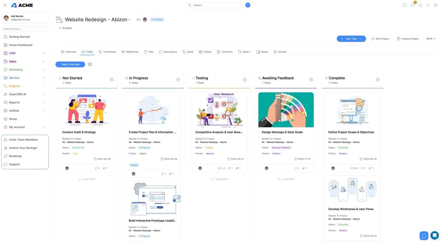The height and width of the screenshot is (242, 442).
Task: Open the settings gear icon in top bar
Action: pyautogui.click(x=436, y=5)
